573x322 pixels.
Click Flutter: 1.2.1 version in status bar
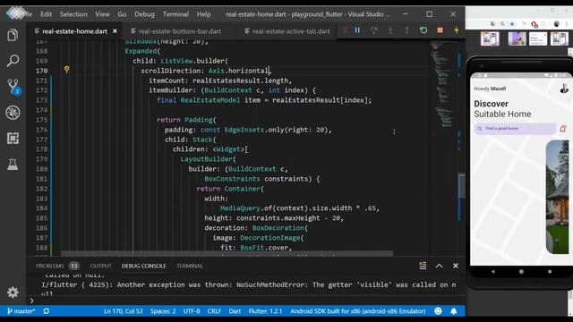265,311
